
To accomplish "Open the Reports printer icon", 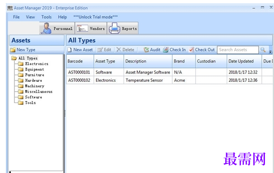I will (x=114, y=28).
